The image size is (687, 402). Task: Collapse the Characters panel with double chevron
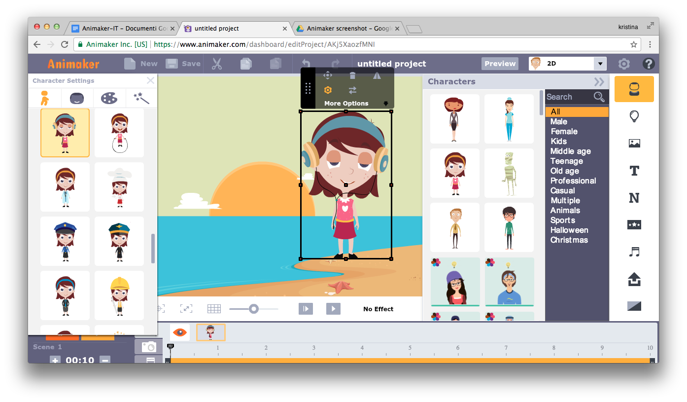pyautogui.click(x=599, y=82)
